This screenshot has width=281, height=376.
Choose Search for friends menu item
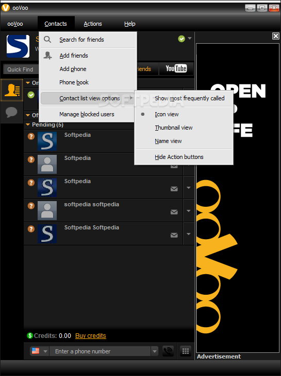tap(88, 40)
